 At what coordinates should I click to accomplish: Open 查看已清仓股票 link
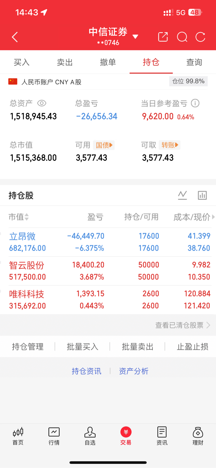click(183, 325)
